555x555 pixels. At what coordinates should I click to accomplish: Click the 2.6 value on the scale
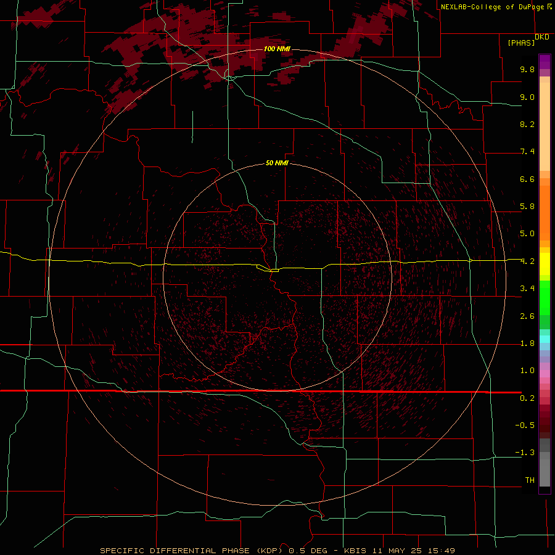click(527, 316)
